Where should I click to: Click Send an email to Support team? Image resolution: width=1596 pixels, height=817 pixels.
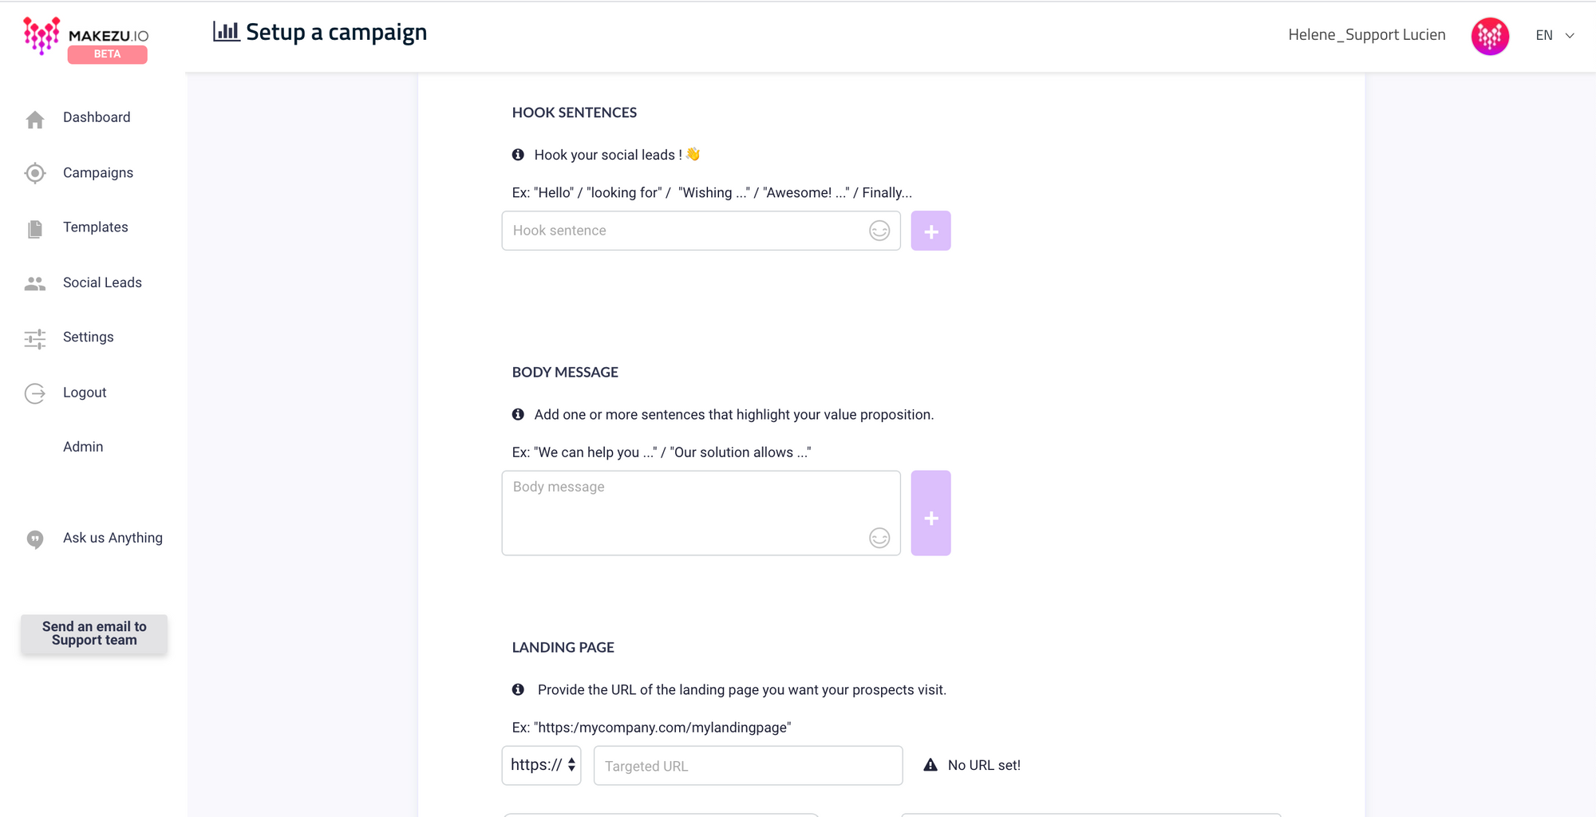click(94, 633)
